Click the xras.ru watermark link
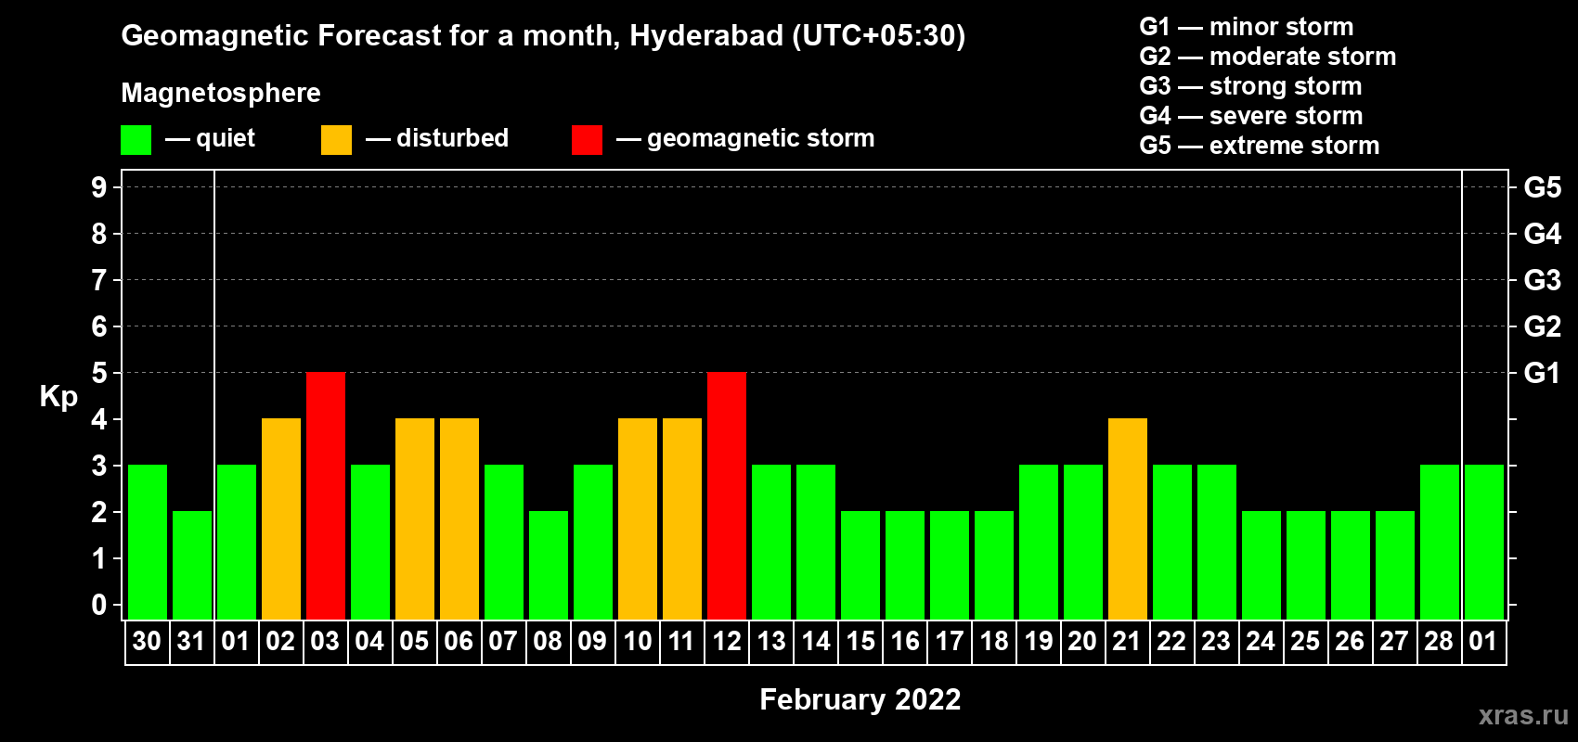Viewport: 1578px width, 742px height. point(1523,714)
